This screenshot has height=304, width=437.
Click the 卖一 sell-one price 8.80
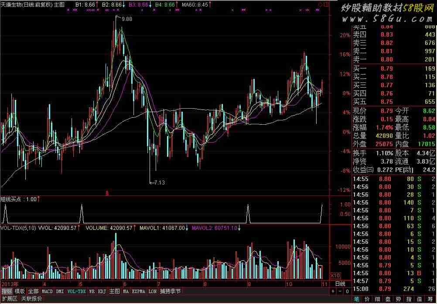click(387, 59)
